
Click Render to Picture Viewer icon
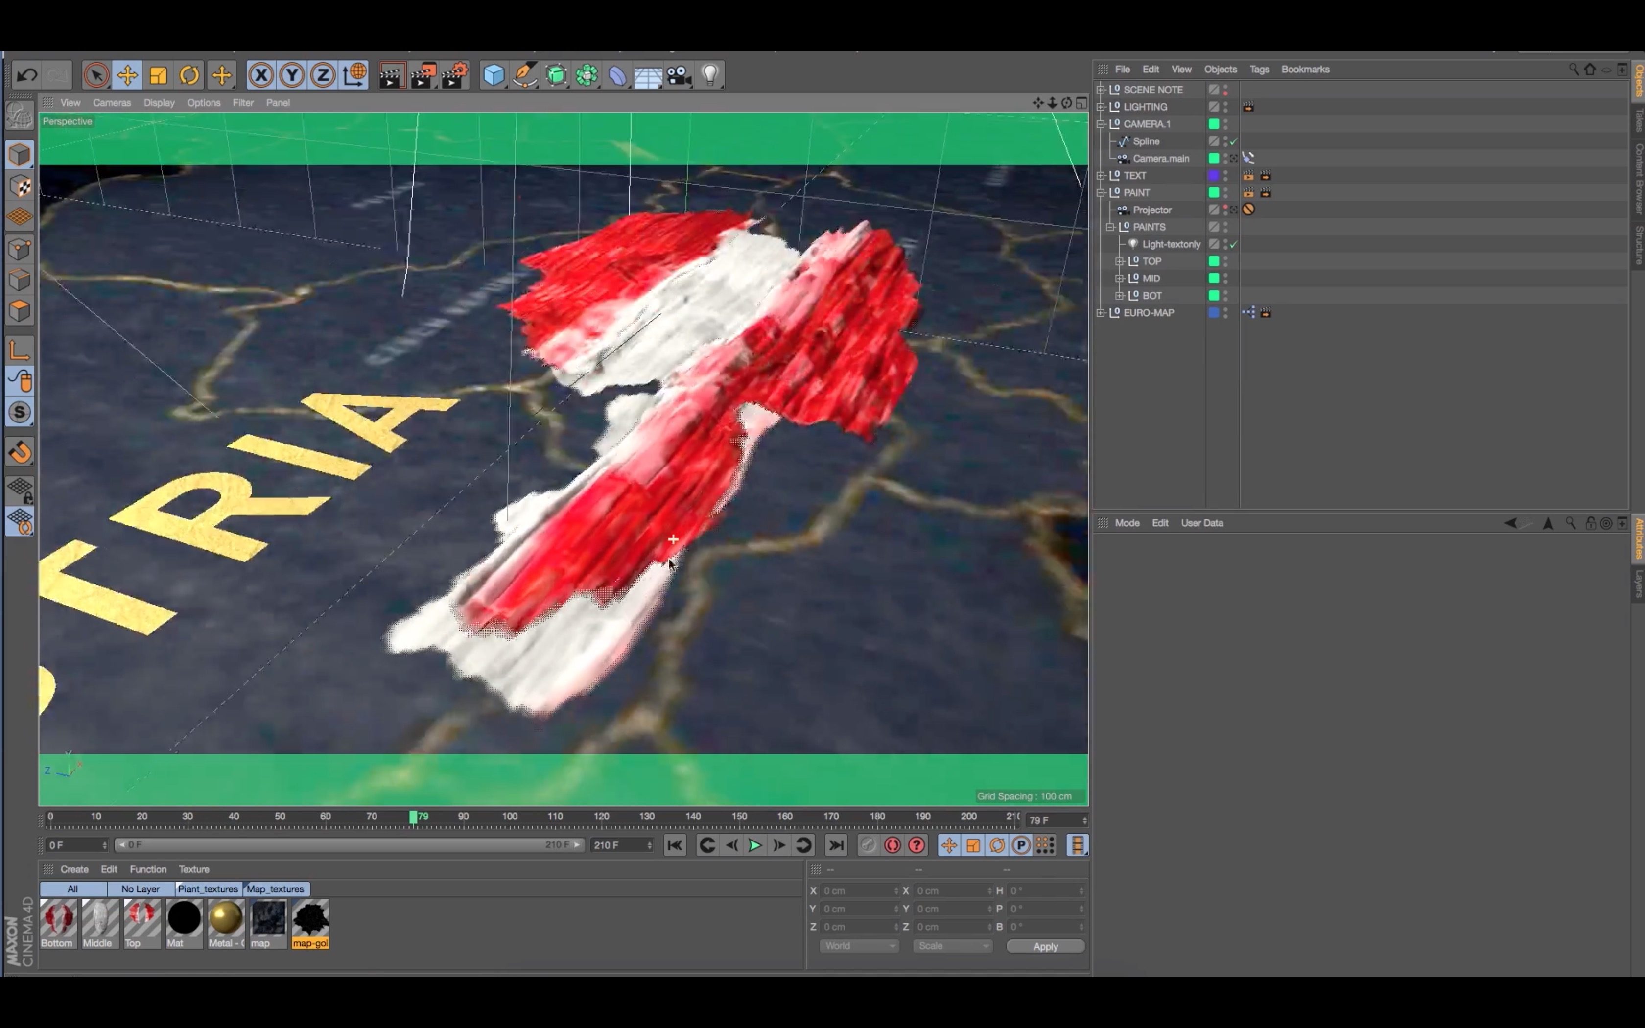coord(423,75)
